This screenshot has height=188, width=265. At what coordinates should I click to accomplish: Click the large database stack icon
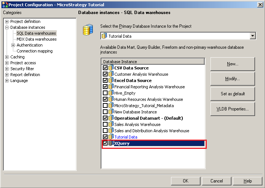coord(88,30)
